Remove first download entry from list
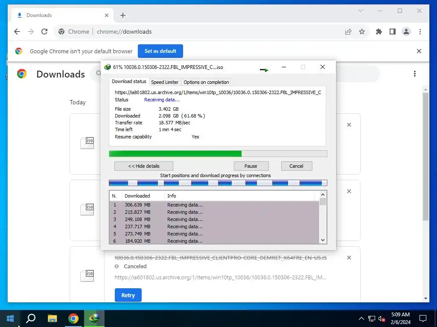 click(349, 125)
